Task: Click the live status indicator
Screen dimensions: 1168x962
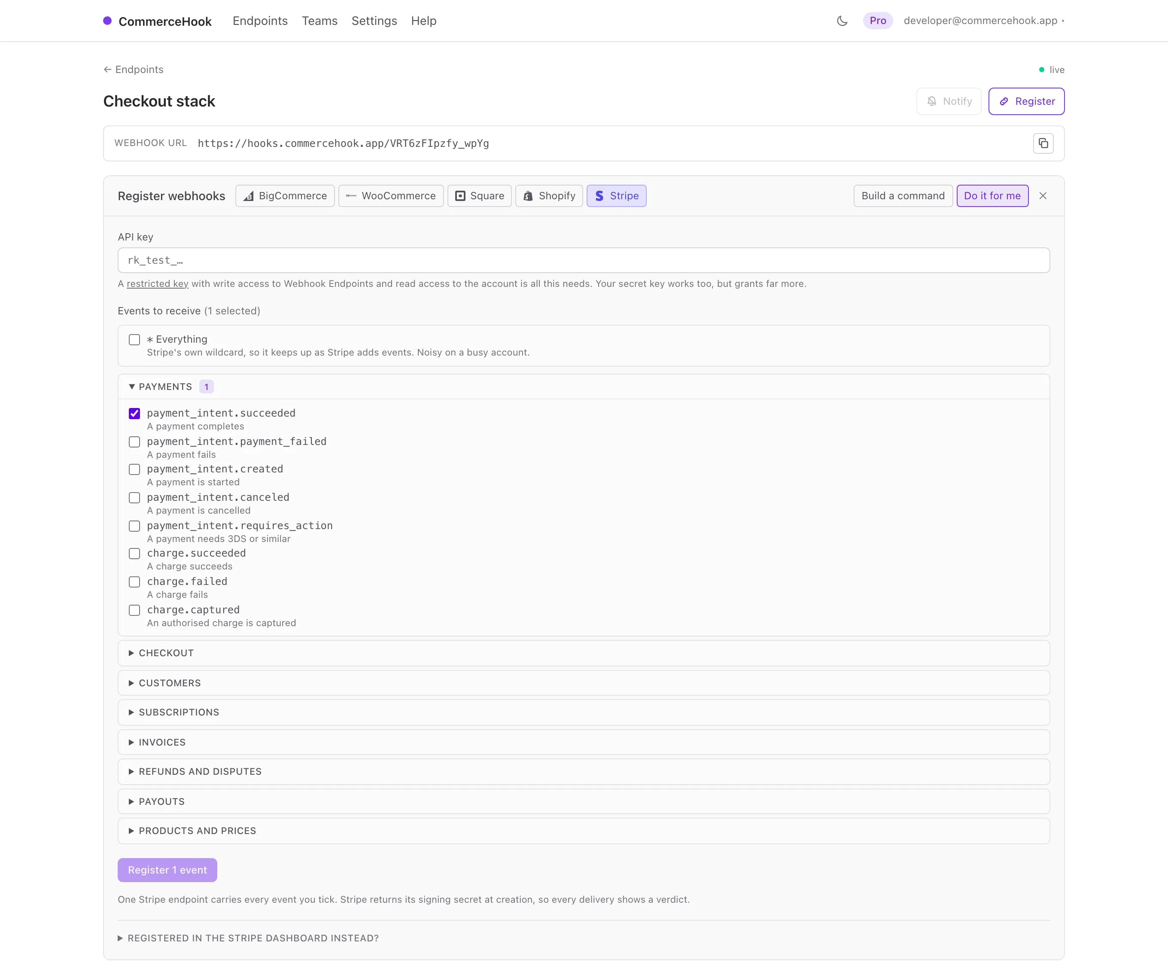Action: (1051, 70)
